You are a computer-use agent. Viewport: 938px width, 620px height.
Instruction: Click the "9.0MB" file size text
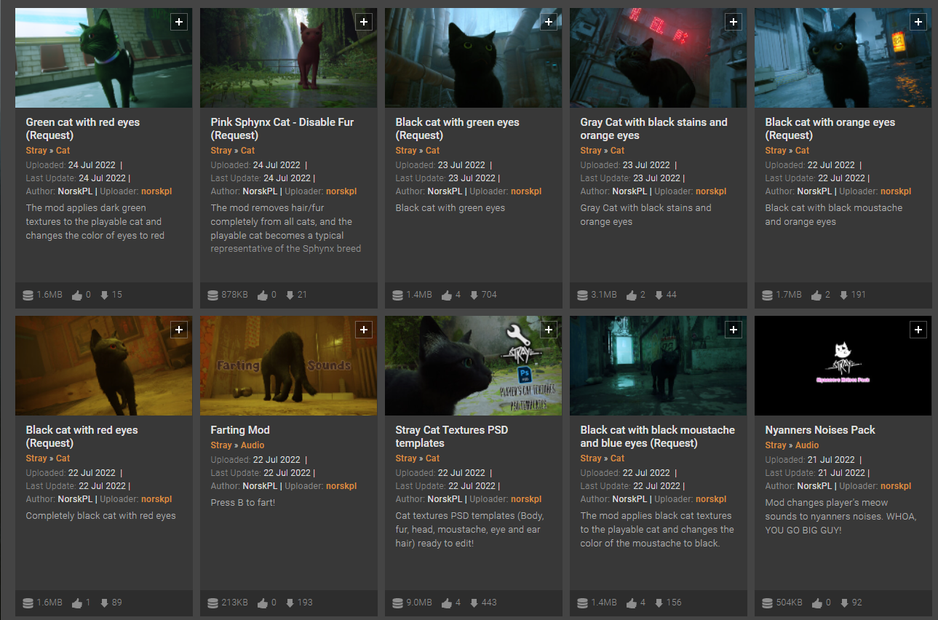pos(420,603)
